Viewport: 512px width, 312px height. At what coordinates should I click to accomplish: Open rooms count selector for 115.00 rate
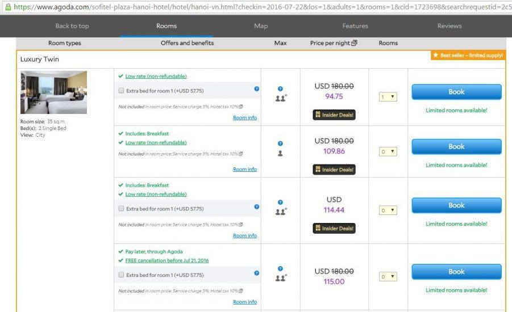coord(388,277)
